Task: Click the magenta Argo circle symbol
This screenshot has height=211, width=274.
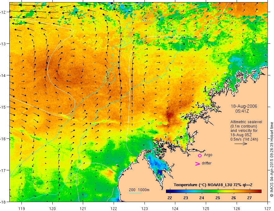Action: pyautogui.click(x=200, y=155)
